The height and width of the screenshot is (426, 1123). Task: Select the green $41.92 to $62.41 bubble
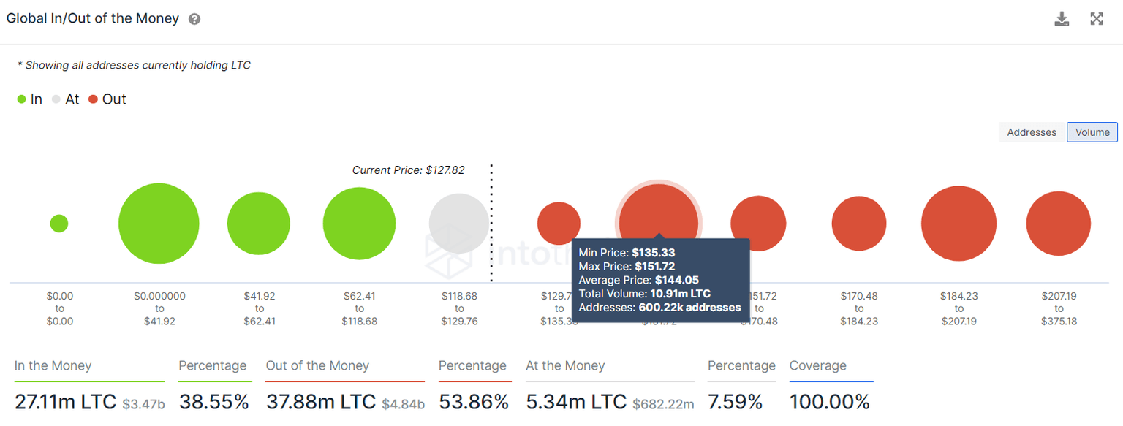click(x=259, y=224)
